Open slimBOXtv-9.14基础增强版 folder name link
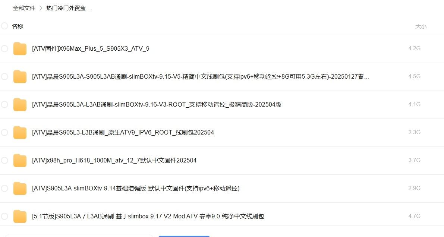The width and height of the screenshot is (444, 237). click(x=136, y=189)
